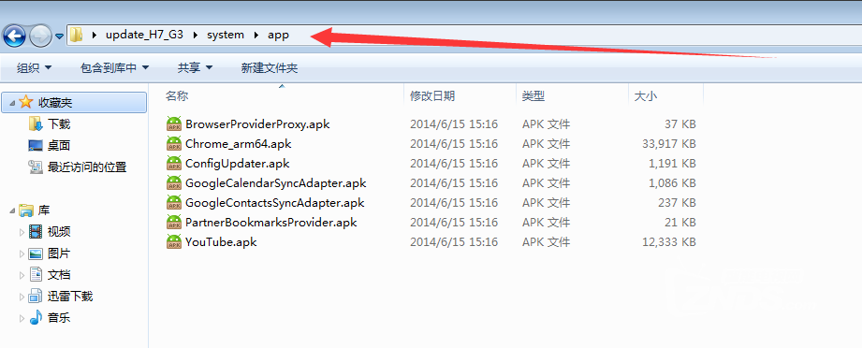
Task: Click 新建文件夹 button
Action: point(270,68)
